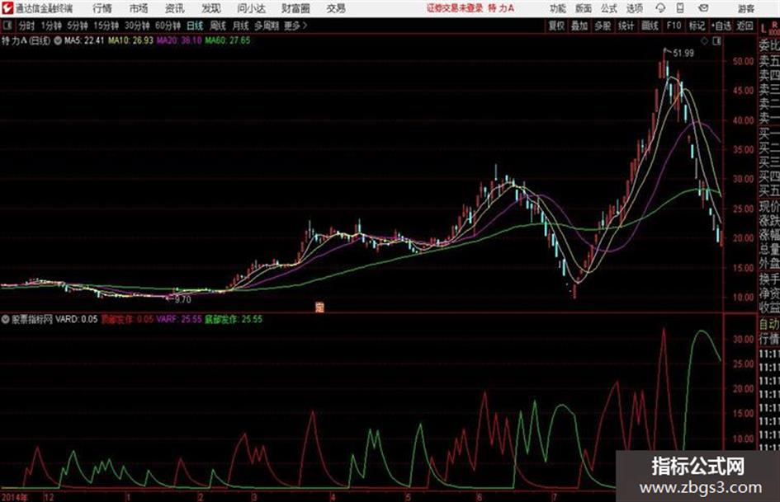
Task: Toggle the 叠加 overlay option
Action: pos(579,26)
